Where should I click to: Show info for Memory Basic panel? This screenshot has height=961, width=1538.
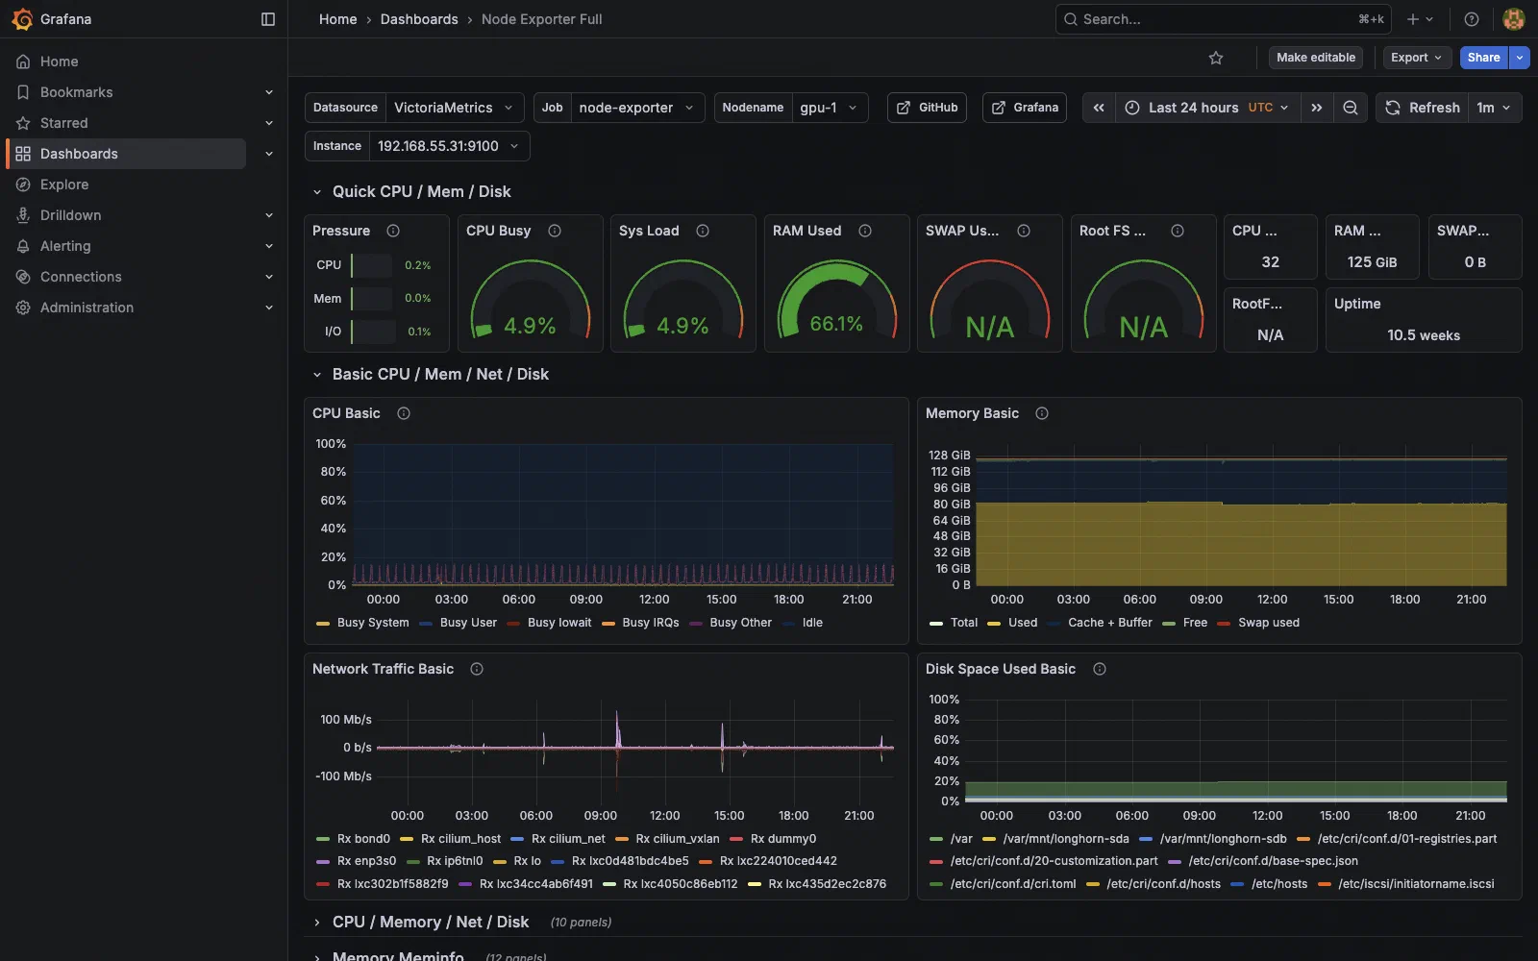pyautogui.click(x=1042, y=413)
